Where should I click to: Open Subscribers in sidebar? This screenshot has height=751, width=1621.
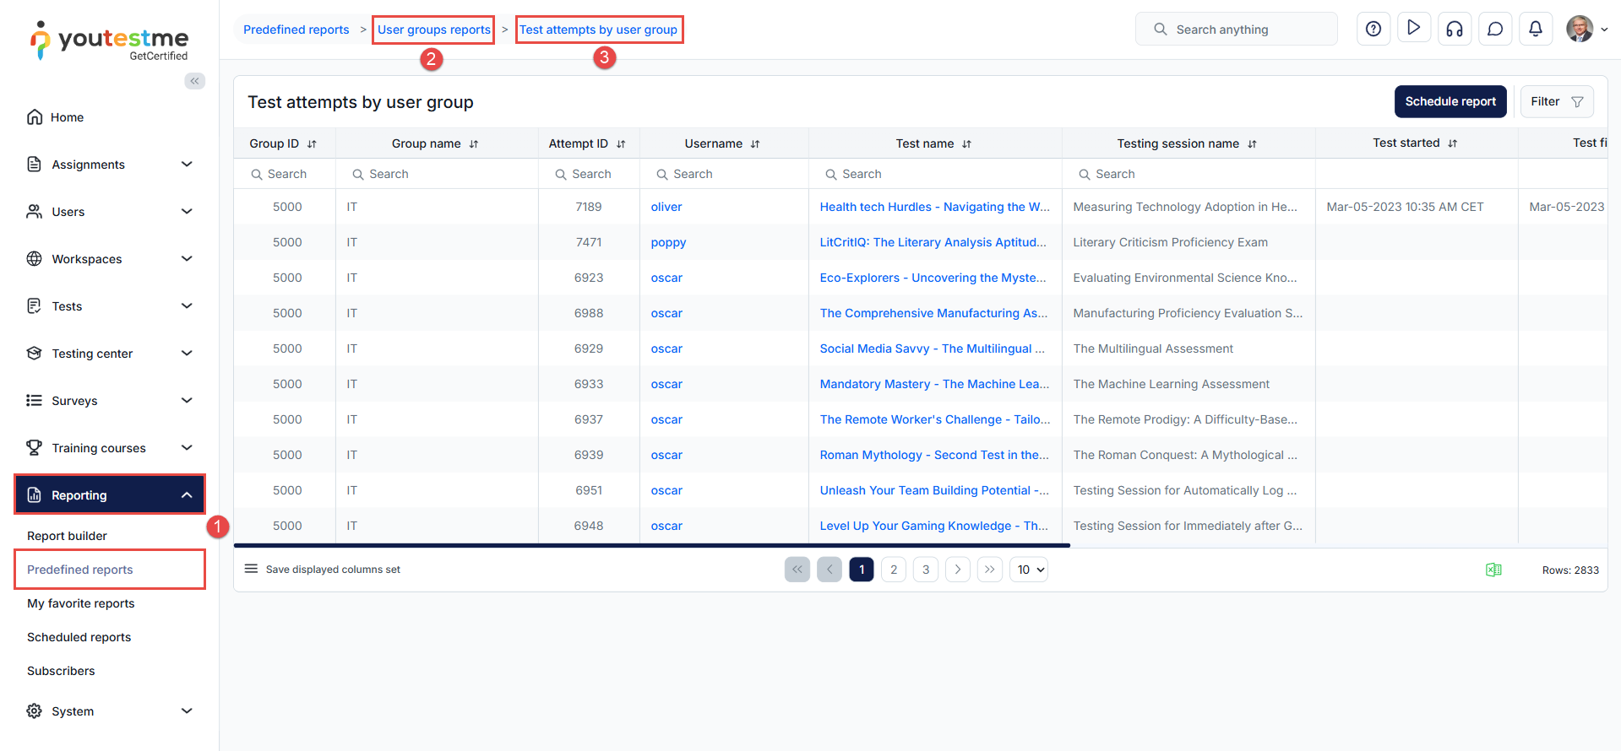[61, 671]
